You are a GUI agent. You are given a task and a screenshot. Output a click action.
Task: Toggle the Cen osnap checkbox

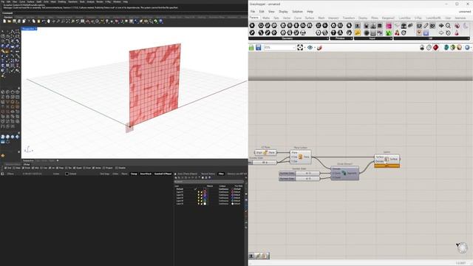pos(42,168)
